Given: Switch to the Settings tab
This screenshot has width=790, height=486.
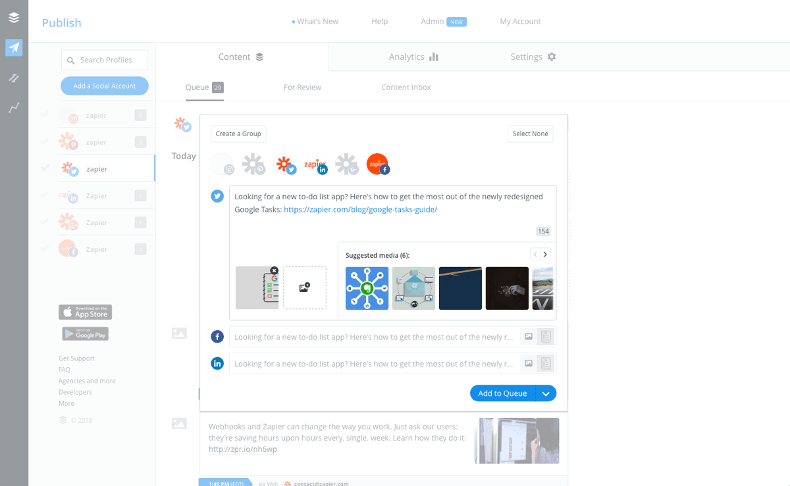Looking at the screenshot, I should [533, 57].
